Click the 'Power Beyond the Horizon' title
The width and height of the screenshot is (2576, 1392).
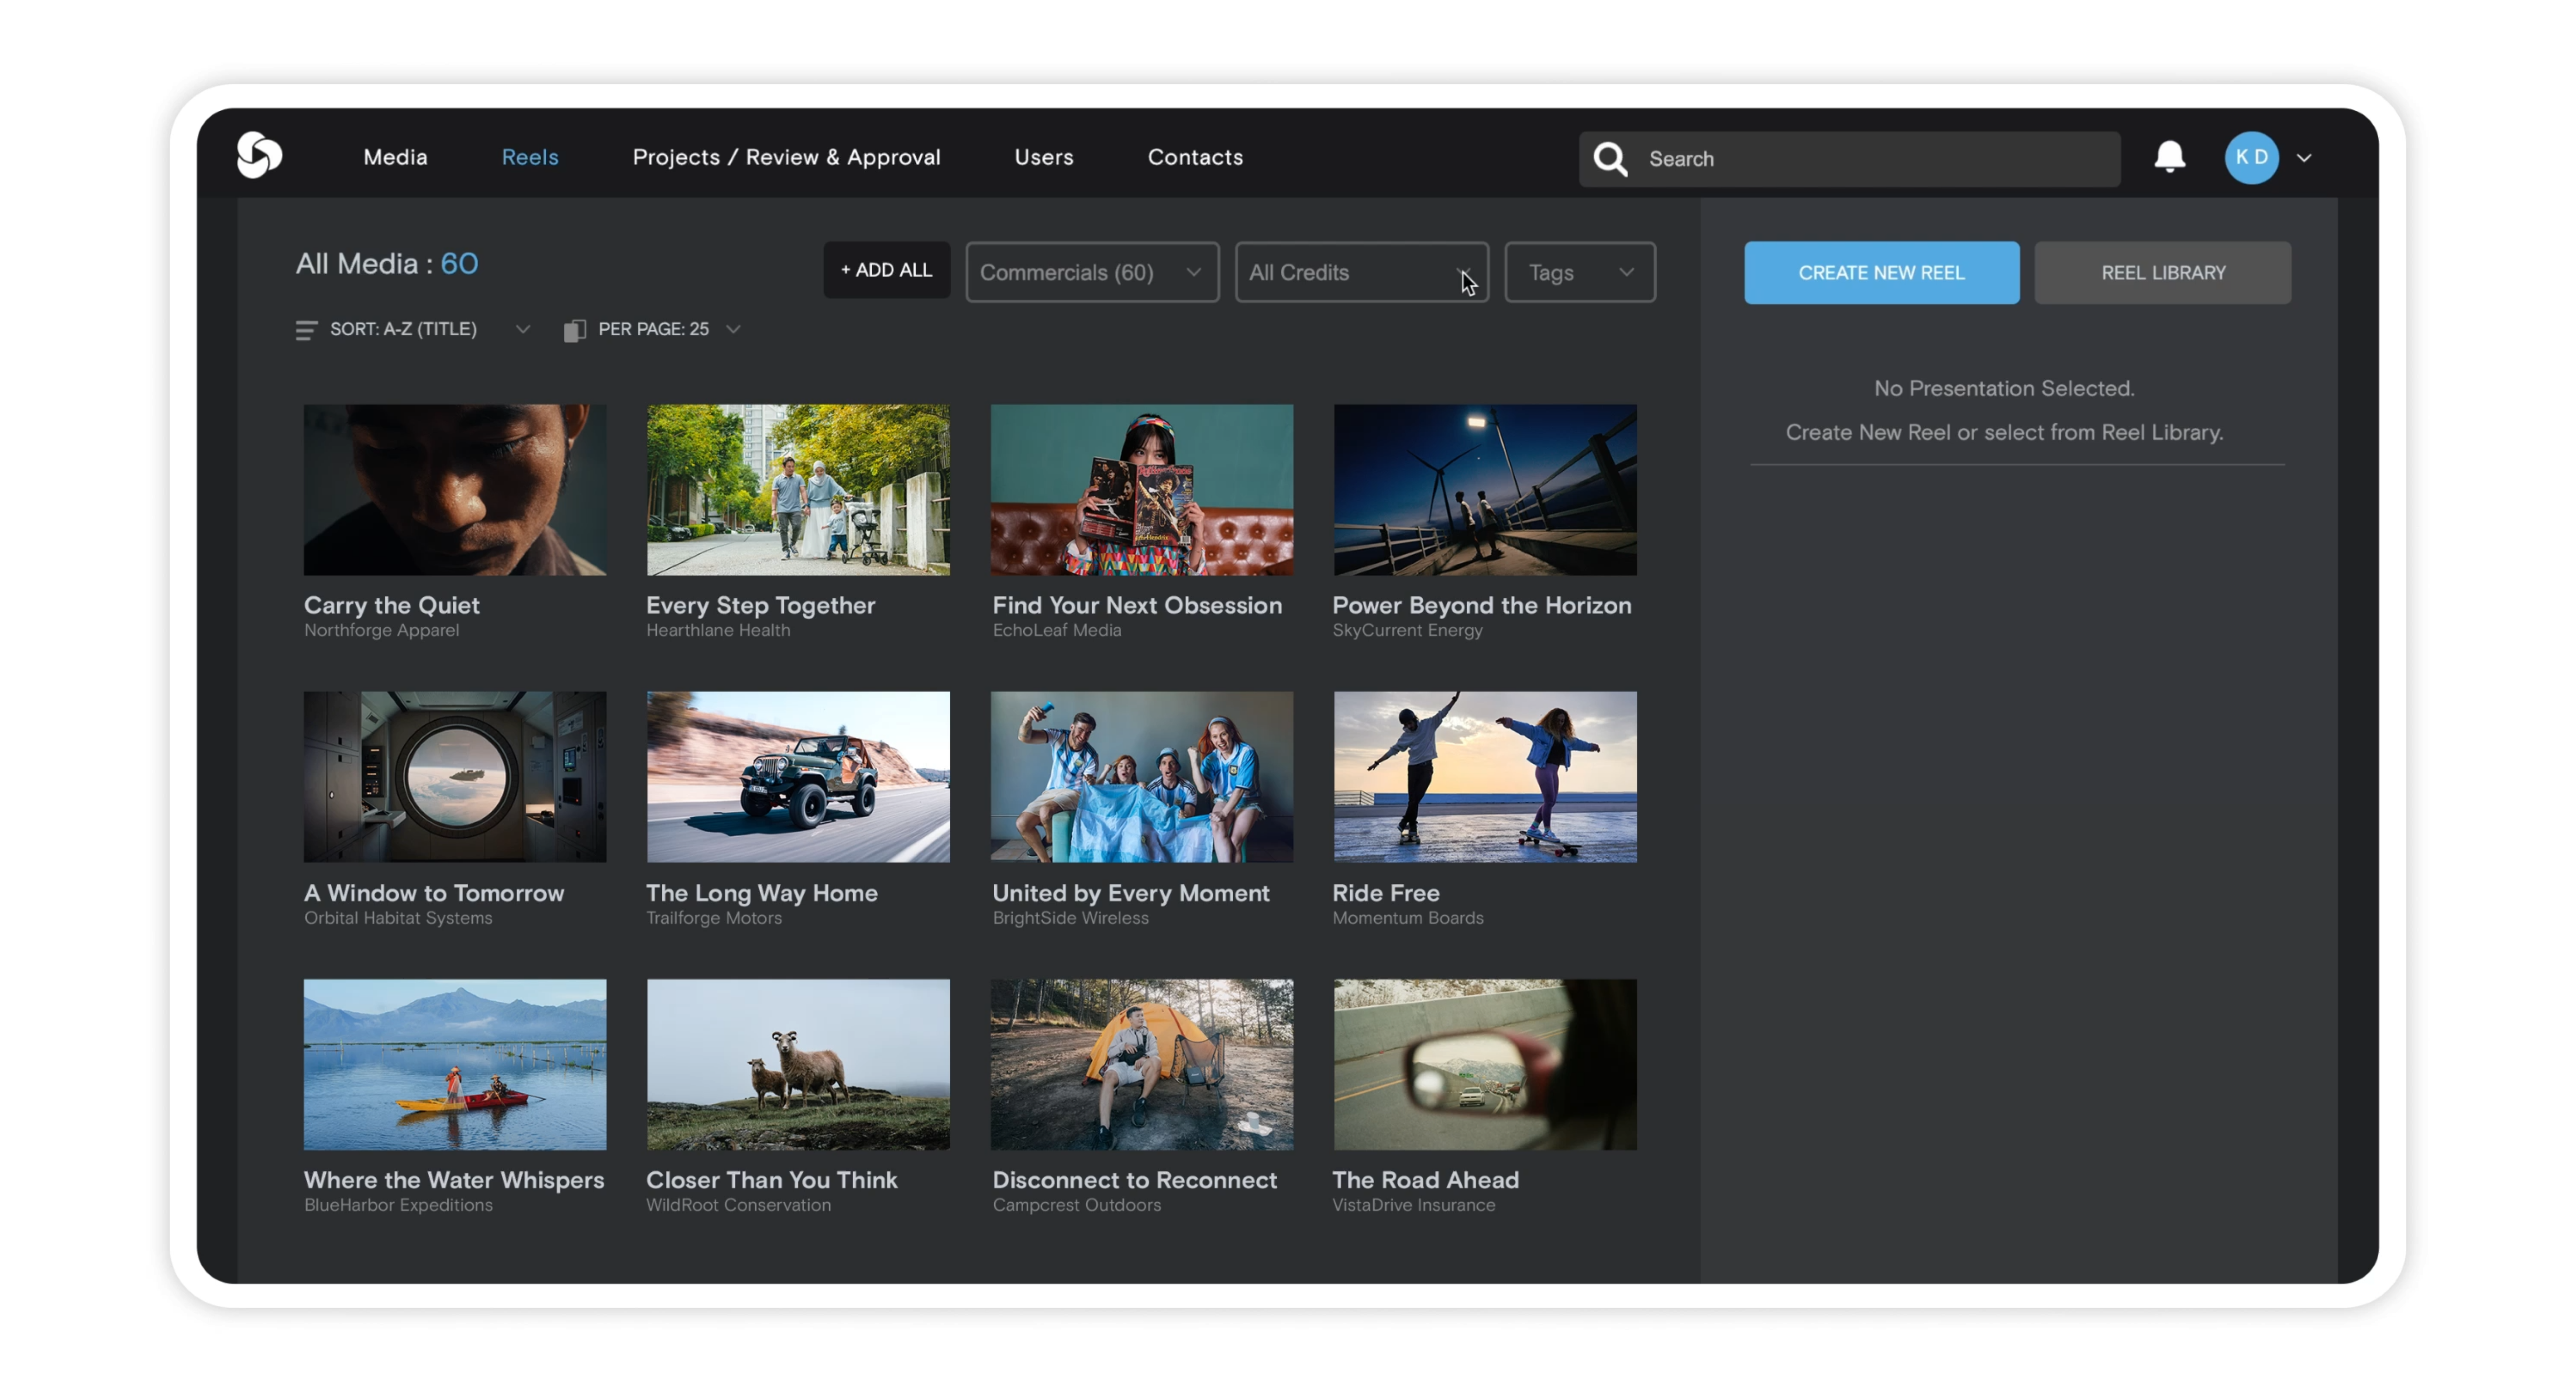(1482, 605)
